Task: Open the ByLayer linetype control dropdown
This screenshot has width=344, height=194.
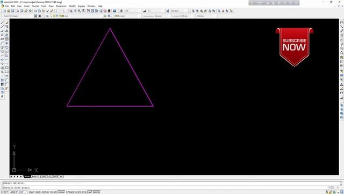Action: click(156, 16)
